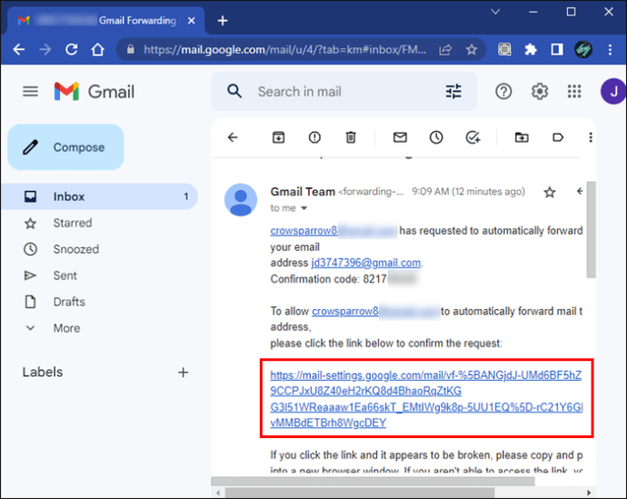Mark email as unread
This screenshot has height=499, width=627.
[x=400, y=137]
